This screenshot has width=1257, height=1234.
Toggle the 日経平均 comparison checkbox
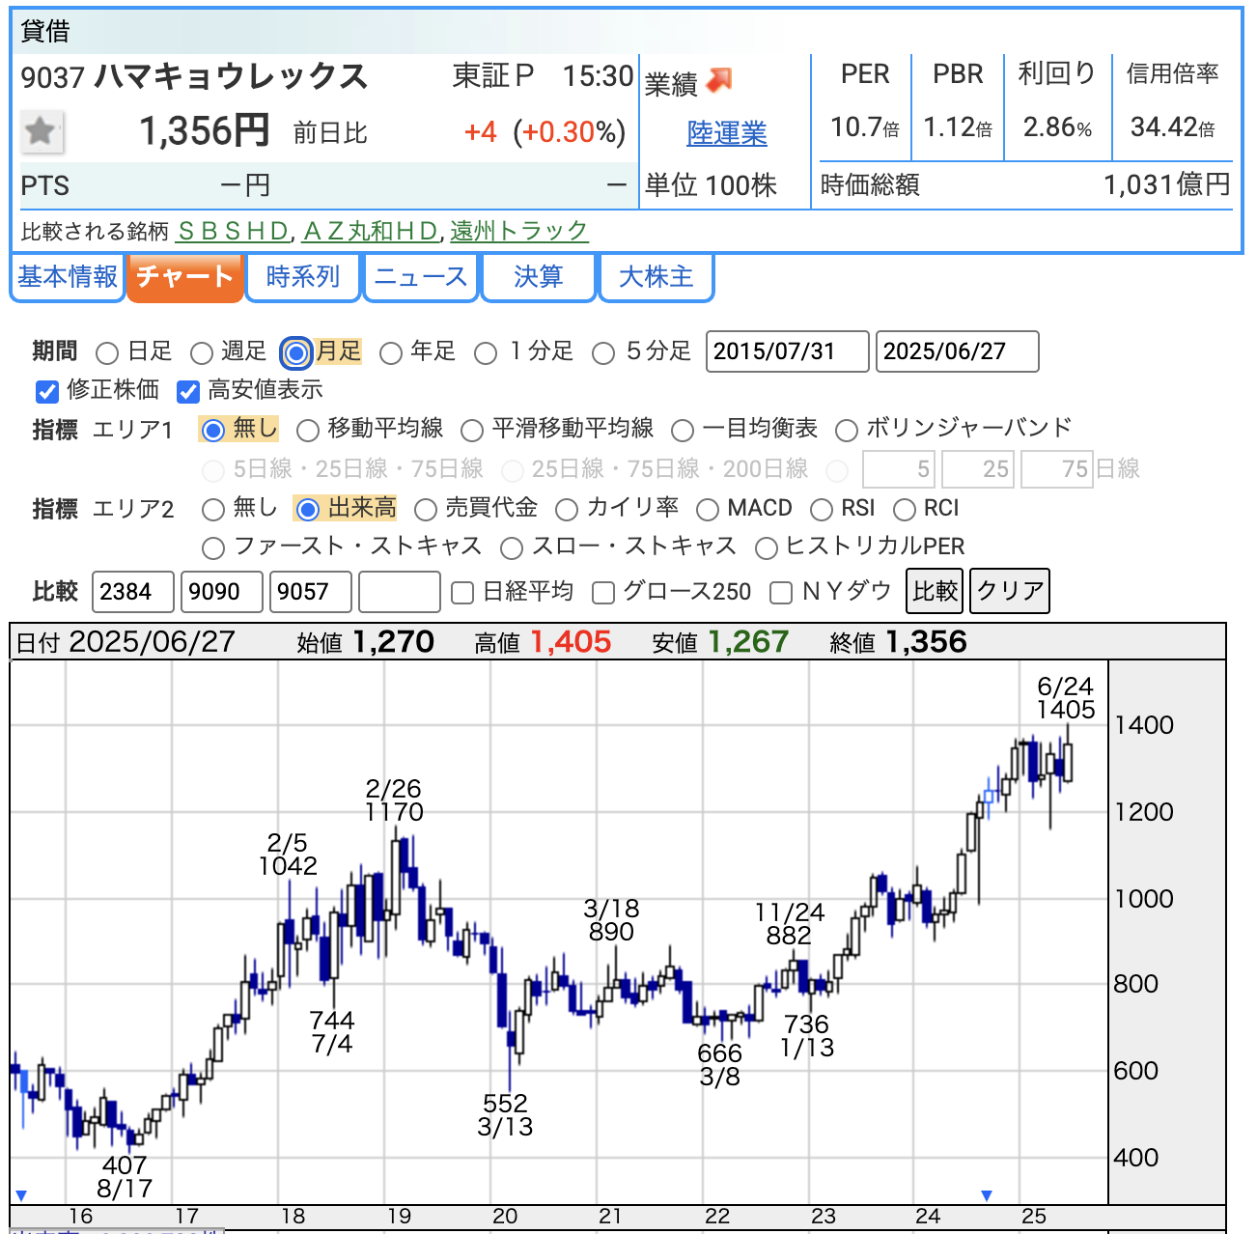[462, 593]
